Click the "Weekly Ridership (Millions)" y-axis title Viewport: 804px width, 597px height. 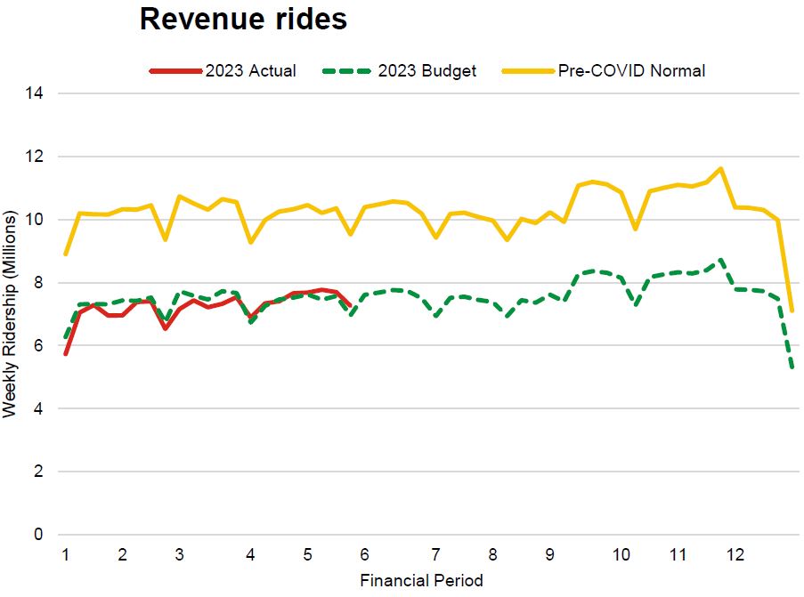(10, 314)
